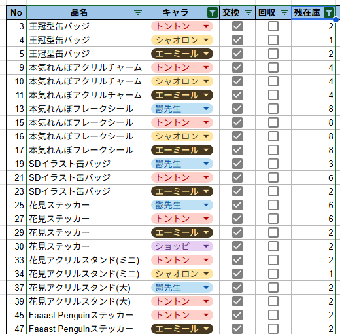Select stock value 6 in row No 27
This screenshot has height=334, width=340.
(313, 219)
